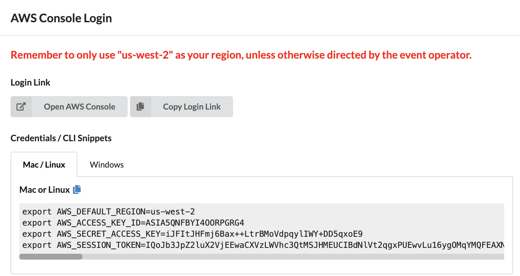The image size is (520, 276).
Task: Click the external-link icon beside Open AWS Console
Action: click(21, 107)
